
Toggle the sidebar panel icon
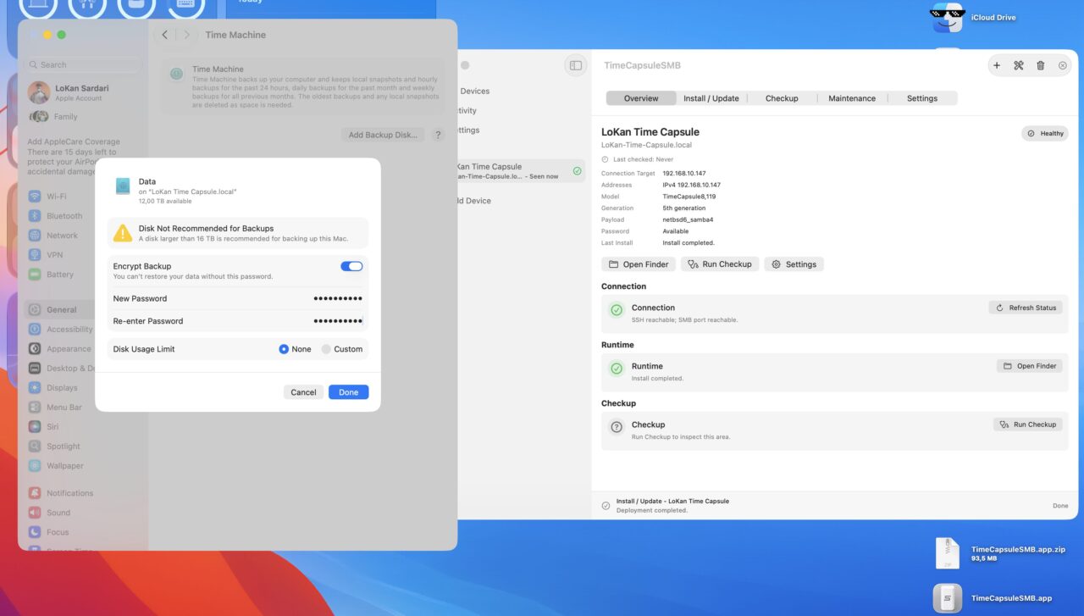point(576,65)
